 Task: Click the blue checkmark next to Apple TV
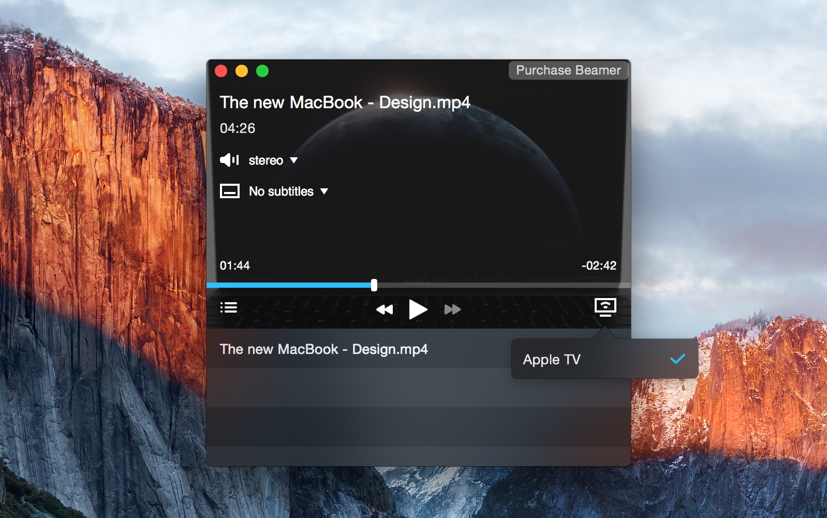[x=677, y=359]
